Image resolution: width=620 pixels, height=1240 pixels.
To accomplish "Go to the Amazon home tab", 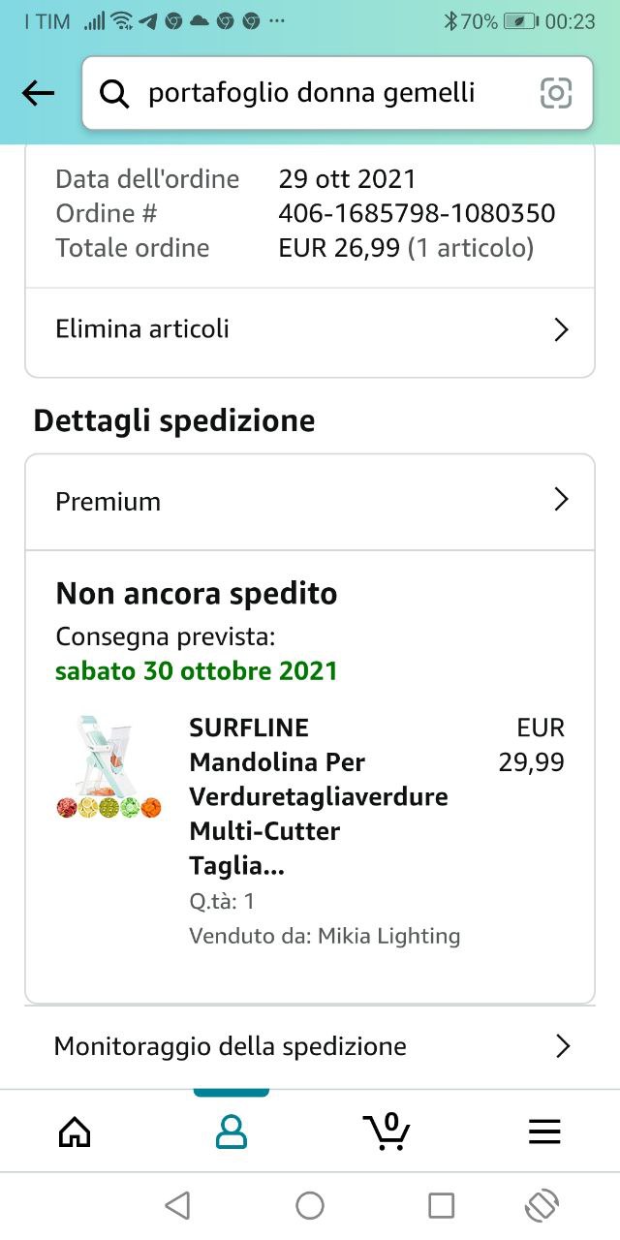I will pyautogui.click(x=75, y=1131).
